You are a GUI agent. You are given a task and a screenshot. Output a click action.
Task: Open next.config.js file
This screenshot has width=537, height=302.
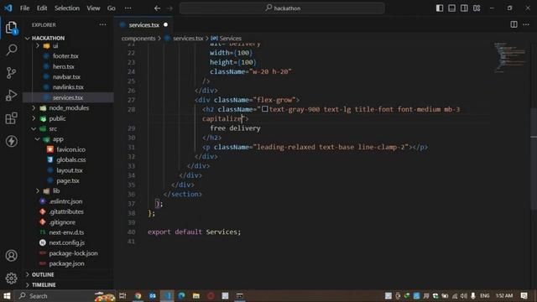click(66, 242)
